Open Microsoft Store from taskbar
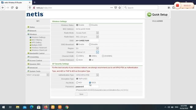196x110 pixels. 39,107
